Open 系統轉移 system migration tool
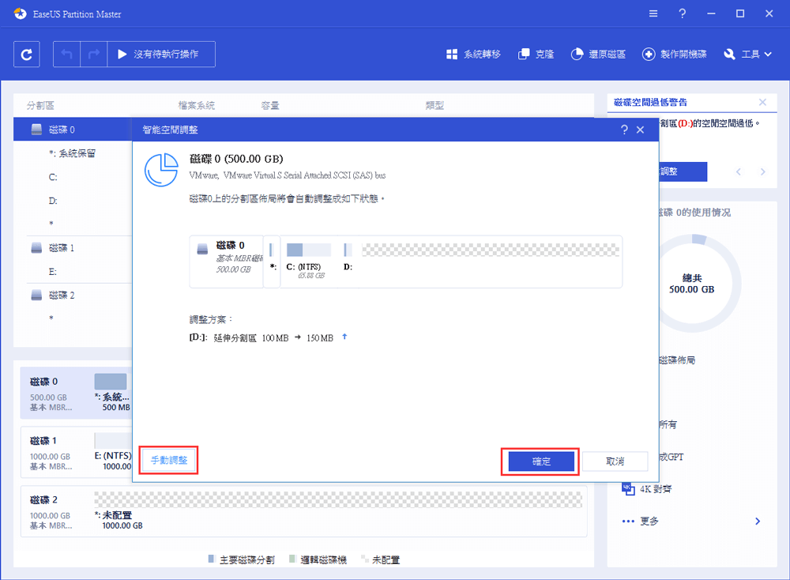This screenshot has height=580, width=790. coord(473,54)
